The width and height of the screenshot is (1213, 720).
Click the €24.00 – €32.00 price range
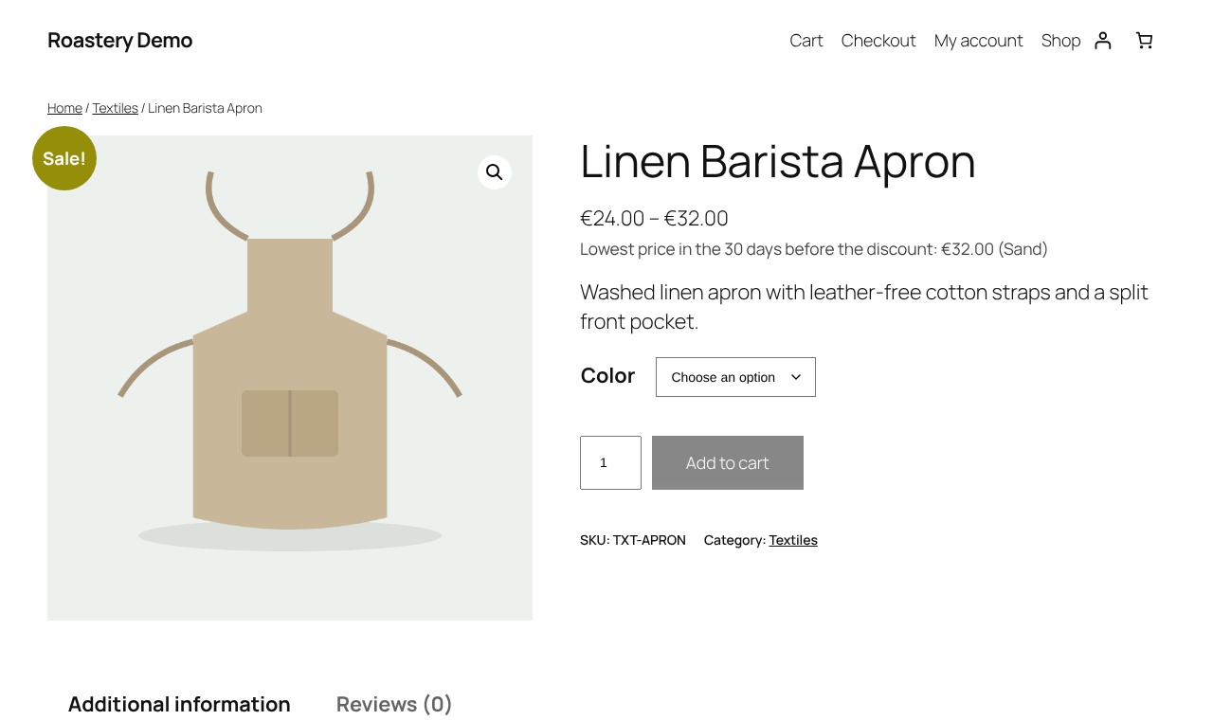click(x=654, y=218)
